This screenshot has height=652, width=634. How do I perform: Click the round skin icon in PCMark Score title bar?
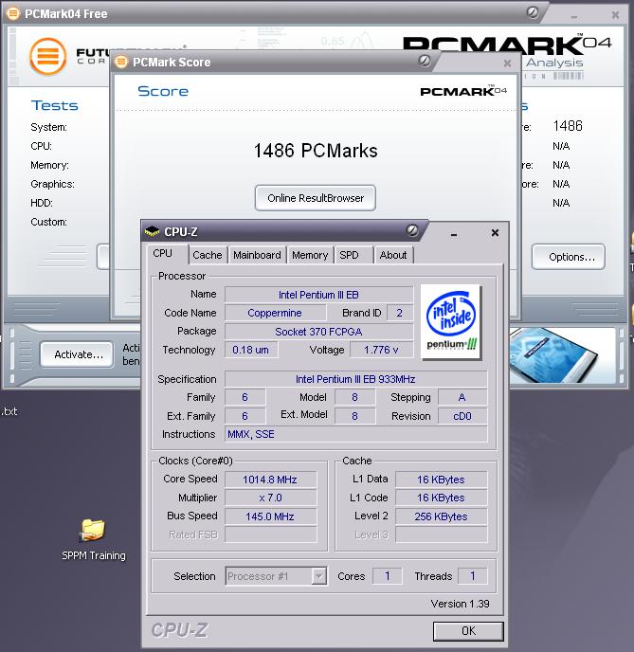[x=425, y=61]
